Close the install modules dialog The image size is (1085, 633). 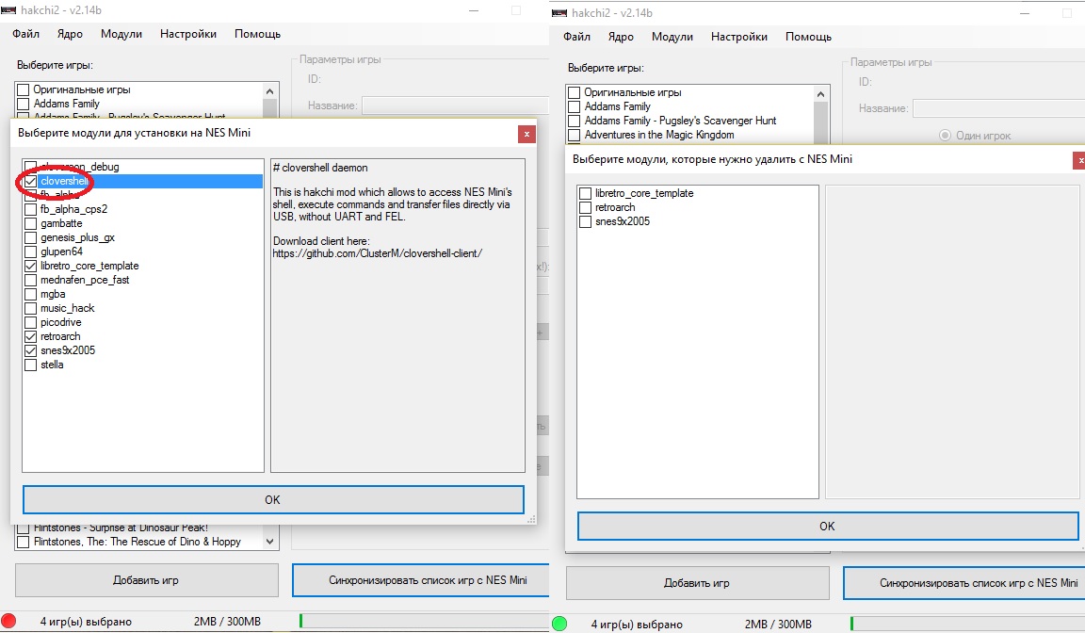pyautogui.click(x=526, y=134)
